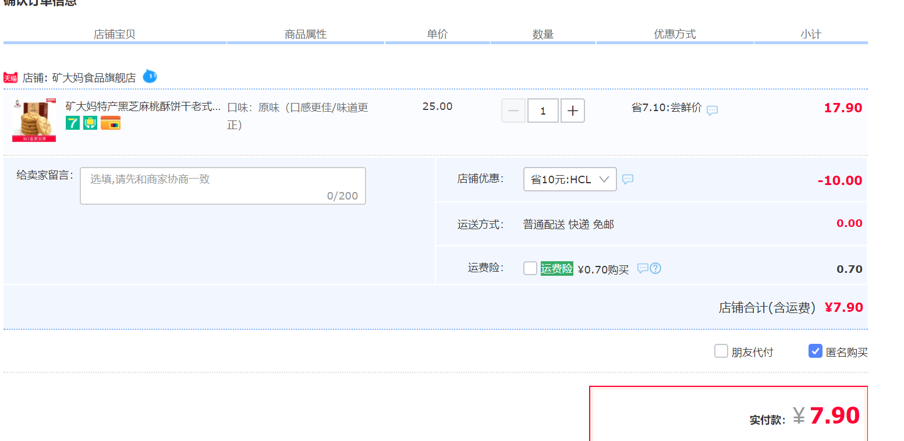Increase quantity with the plus button
The height and width of the screenshot is (441, 904).
(573, 111)
